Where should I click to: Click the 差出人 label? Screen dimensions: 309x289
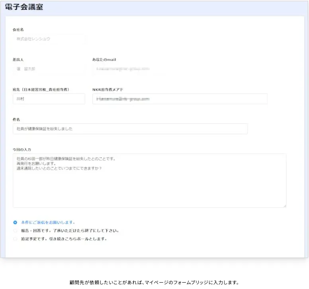(18, 59)
